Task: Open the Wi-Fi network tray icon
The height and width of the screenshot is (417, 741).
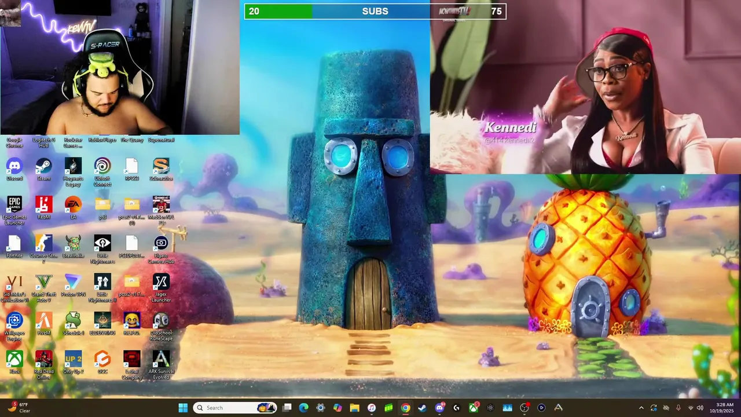Action: click(x=690, y=408)
